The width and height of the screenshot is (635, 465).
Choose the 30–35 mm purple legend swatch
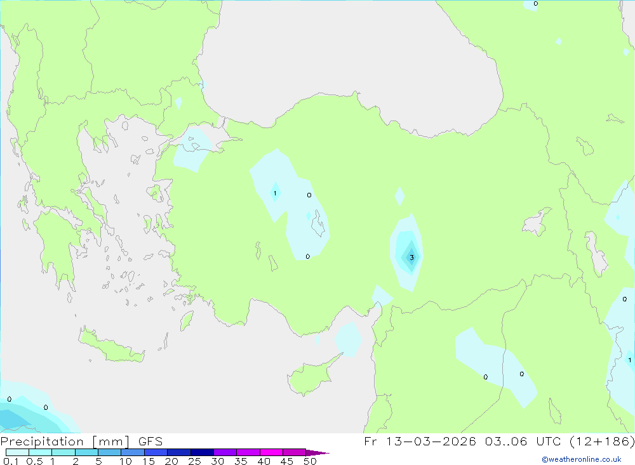coord(225,452)
